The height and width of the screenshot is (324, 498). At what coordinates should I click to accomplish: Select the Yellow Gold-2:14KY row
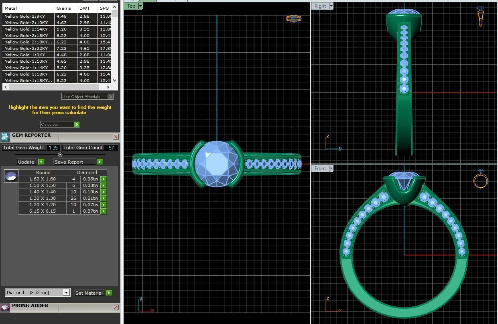[57, 29]
